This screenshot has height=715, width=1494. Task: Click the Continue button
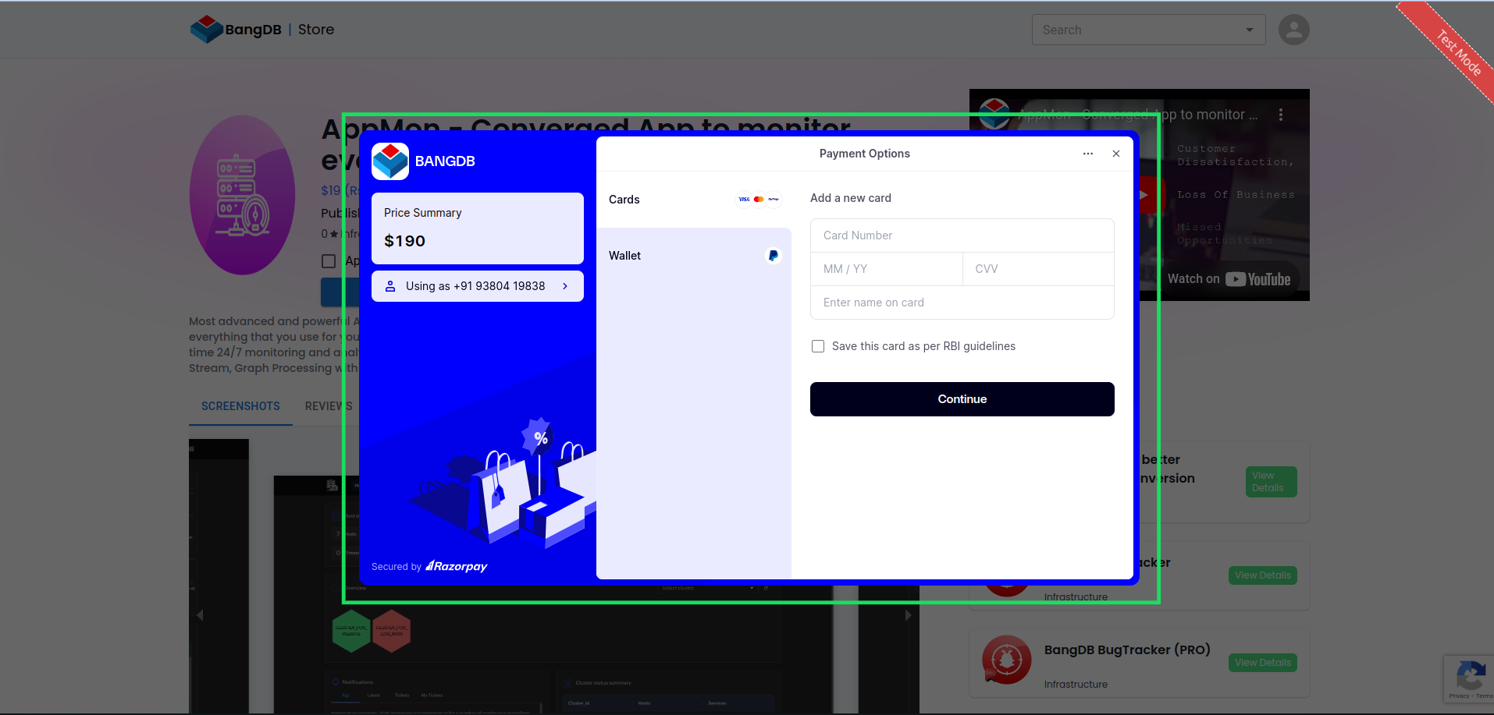click(962, 399)
